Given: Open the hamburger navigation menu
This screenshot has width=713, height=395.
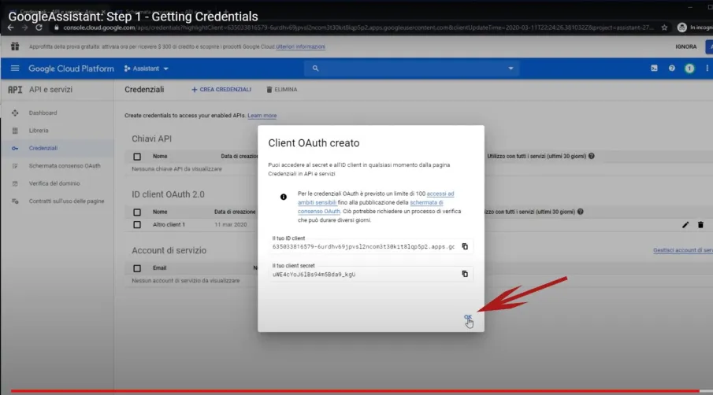Looking at the screenshot, I should point(15,68).
